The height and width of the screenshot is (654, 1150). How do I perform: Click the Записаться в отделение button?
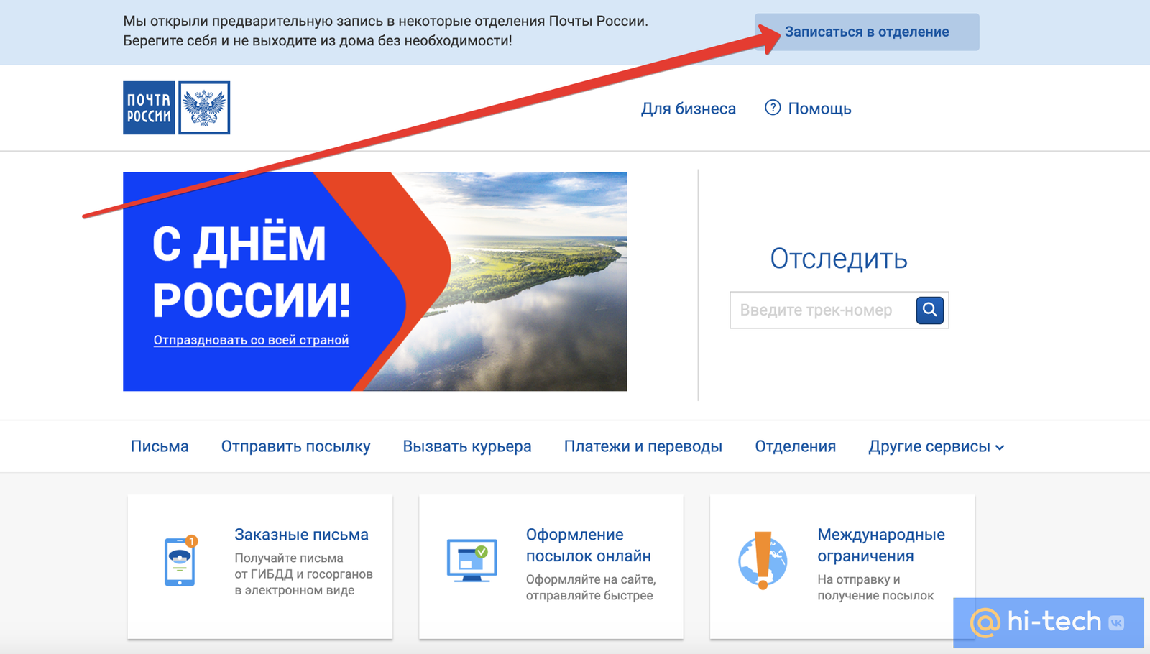(x=867, y=32)
